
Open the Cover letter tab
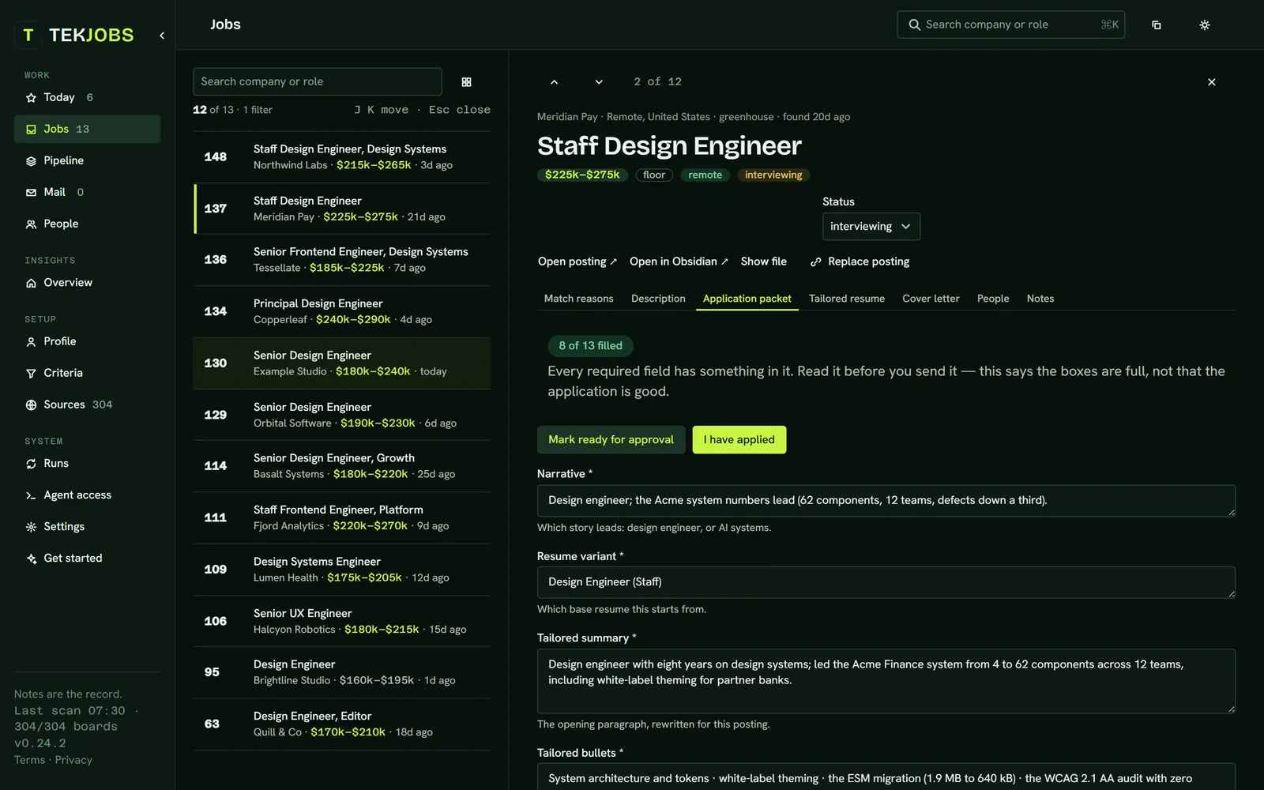point(931,299)
